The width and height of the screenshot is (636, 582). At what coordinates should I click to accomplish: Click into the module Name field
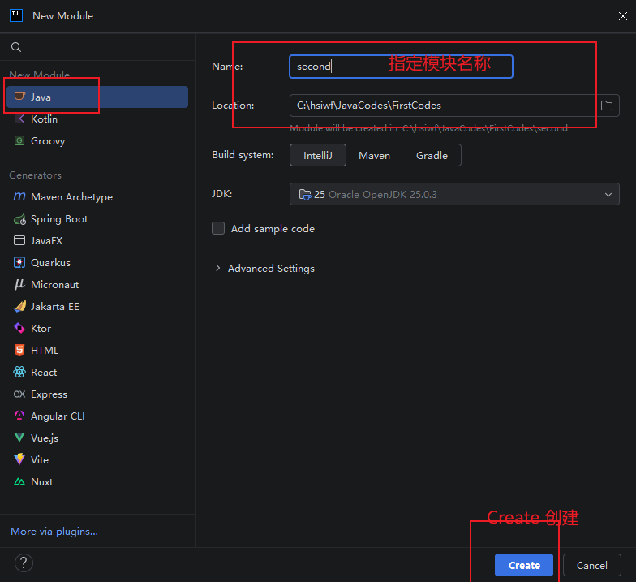(x=401, y=67)
